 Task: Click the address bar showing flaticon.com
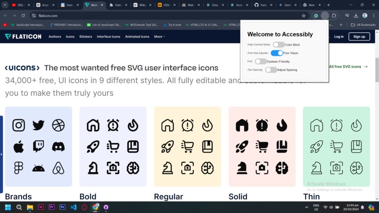click(x=167, y=16)
